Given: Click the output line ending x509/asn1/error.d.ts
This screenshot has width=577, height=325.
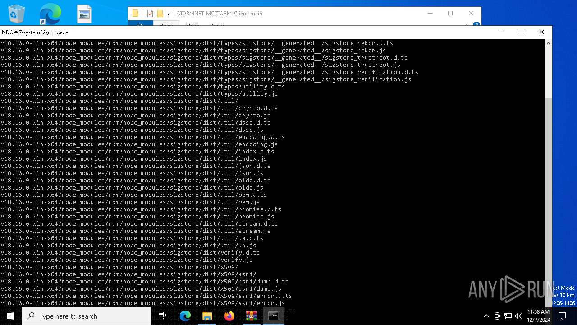Looking at the screenshot, I should coord(146,296).
